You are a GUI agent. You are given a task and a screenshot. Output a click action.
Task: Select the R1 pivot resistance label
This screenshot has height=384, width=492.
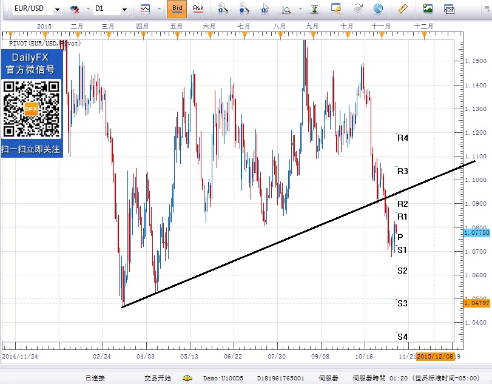[x=402, y=217]
